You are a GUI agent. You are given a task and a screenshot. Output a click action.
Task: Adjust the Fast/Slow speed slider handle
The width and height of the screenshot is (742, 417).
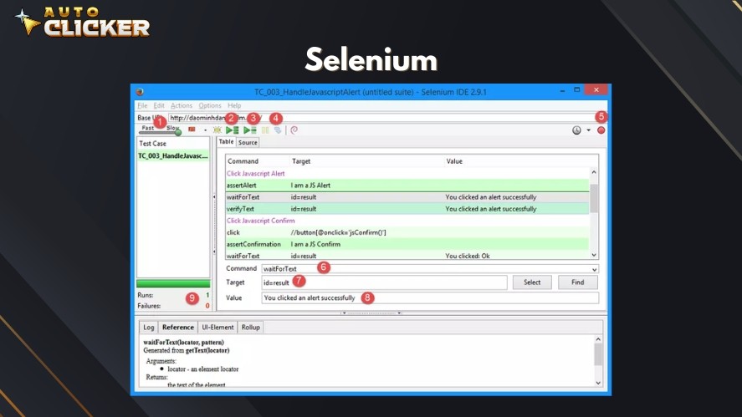(178, 132)
